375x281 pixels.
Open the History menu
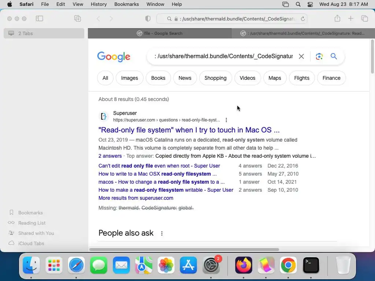[x=99, y=4]
